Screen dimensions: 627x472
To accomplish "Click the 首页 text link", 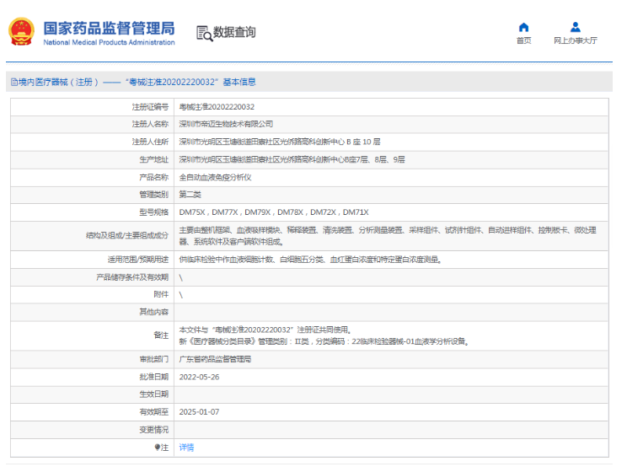I will click(x=523, y=40).
